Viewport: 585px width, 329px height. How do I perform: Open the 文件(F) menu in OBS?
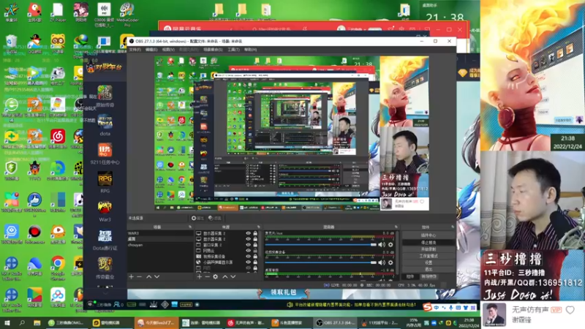coord(135,49)
